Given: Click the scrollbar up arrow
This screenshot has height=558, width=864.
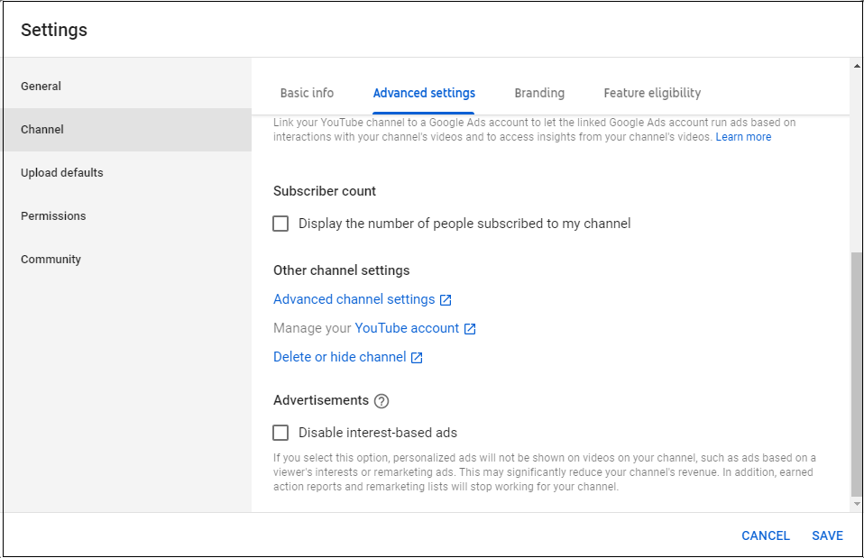Looking at the screenshot, I should click(x=857, y=66).
